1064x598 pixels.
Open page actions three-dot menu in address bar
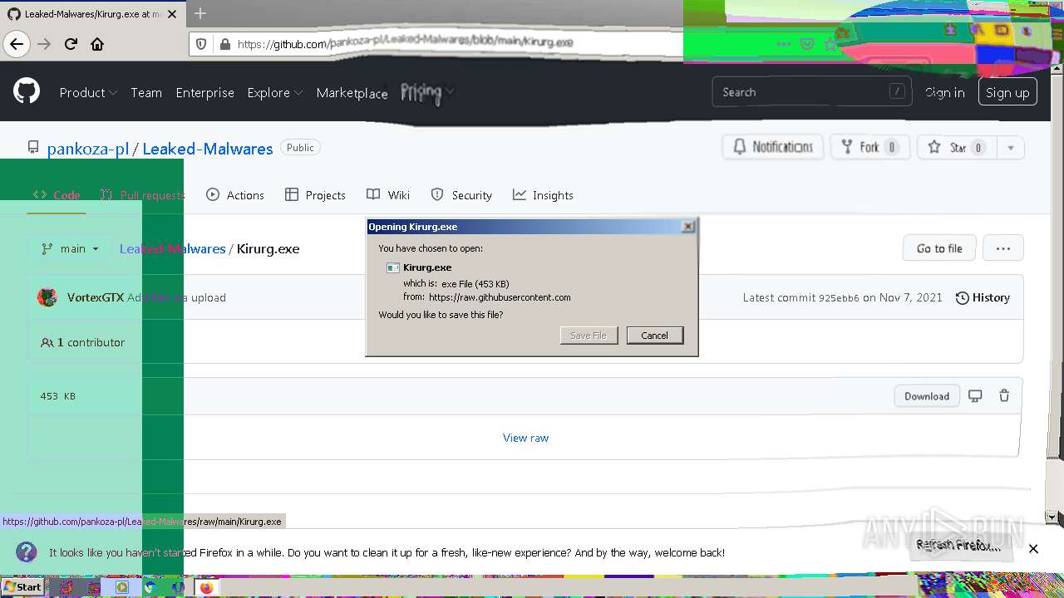(x=784, y=44)
